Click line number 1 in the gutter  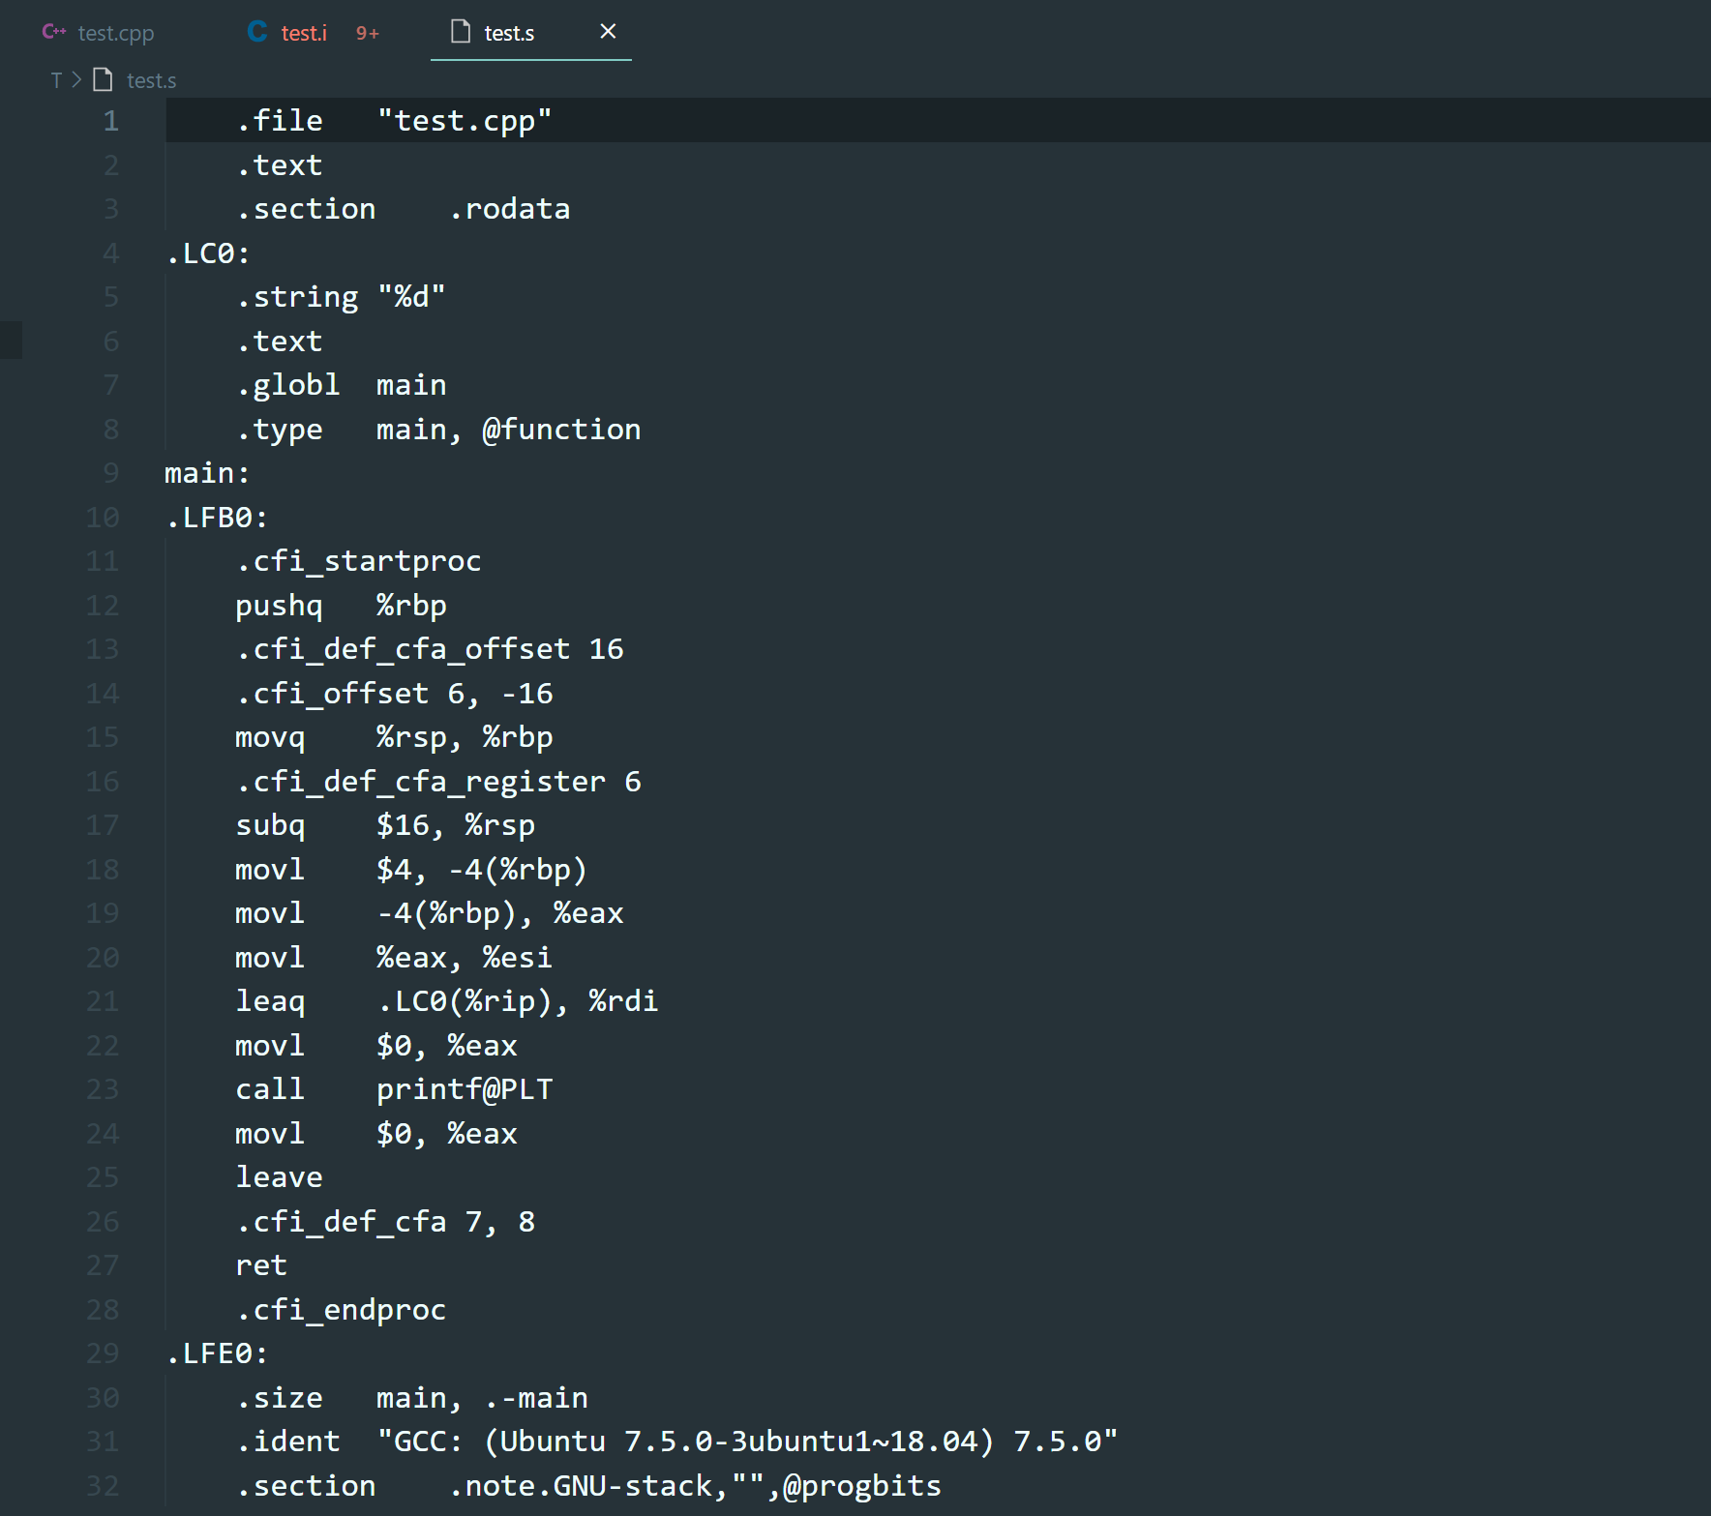coord(111,121)
